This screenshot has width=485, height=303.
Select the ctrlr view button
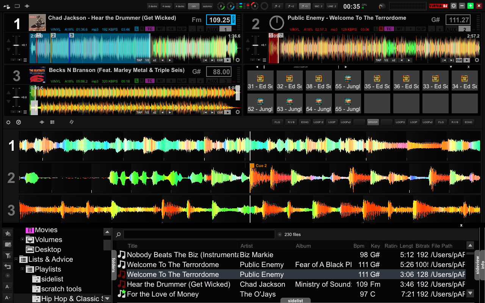tap(194, 6)
